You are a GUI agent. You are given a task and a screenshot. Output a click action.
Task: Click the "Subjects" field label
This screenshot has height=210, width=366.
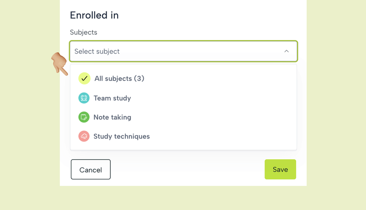[83, 32]
